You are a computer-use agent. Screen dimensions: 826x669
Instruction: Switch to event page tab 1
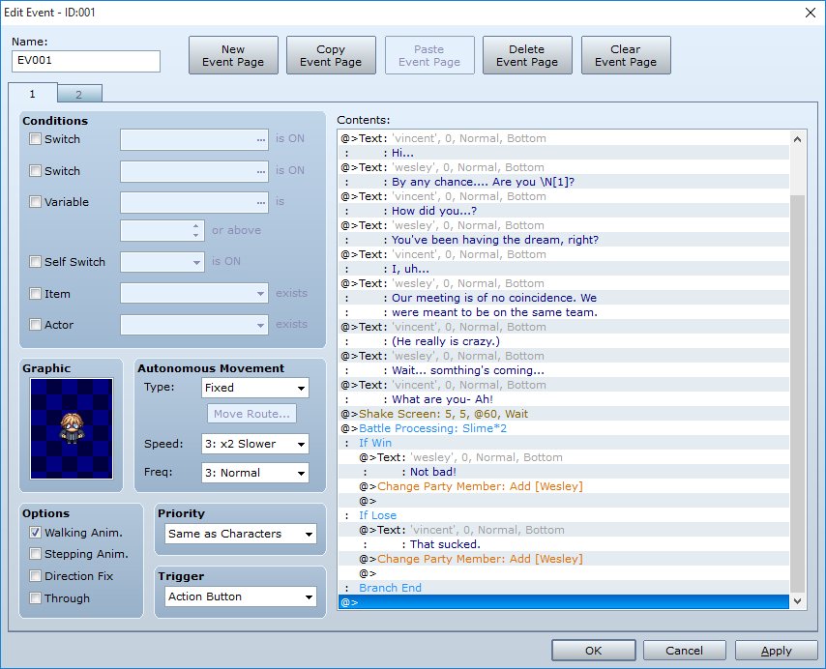click(x=33, y=94)
